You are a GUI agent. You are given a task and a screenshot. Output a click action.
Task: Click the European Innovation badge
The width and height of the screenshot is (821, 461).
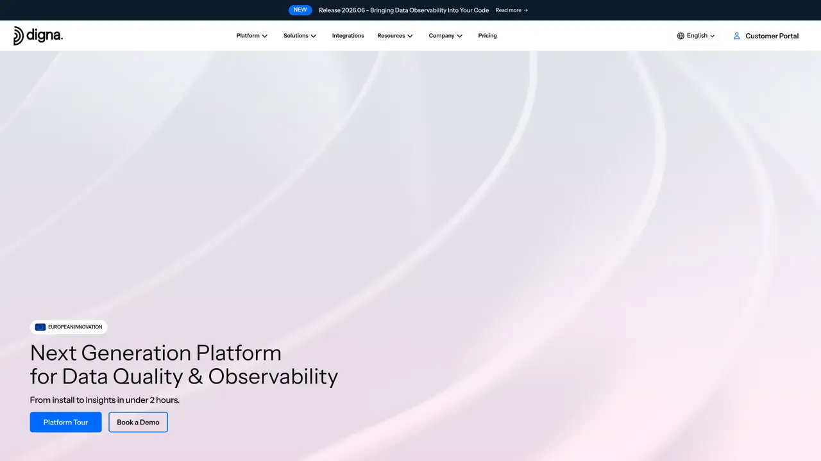(x=69, y=327)
